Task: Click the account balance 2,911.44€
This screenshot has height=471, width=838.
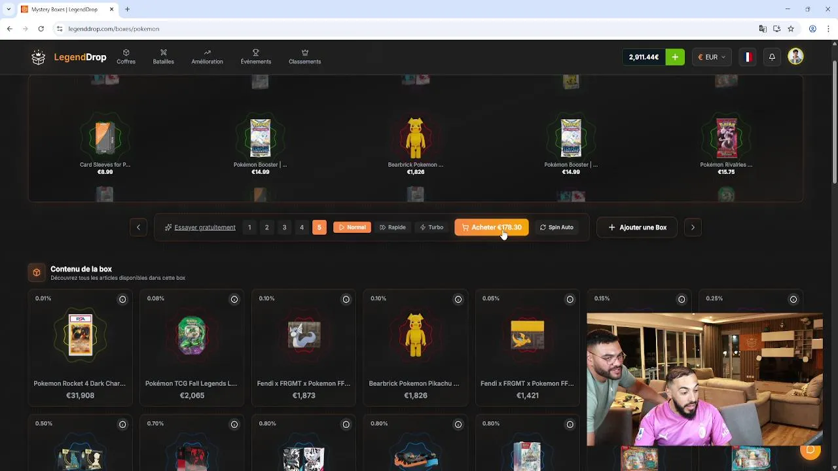Action: pos(644,57)
